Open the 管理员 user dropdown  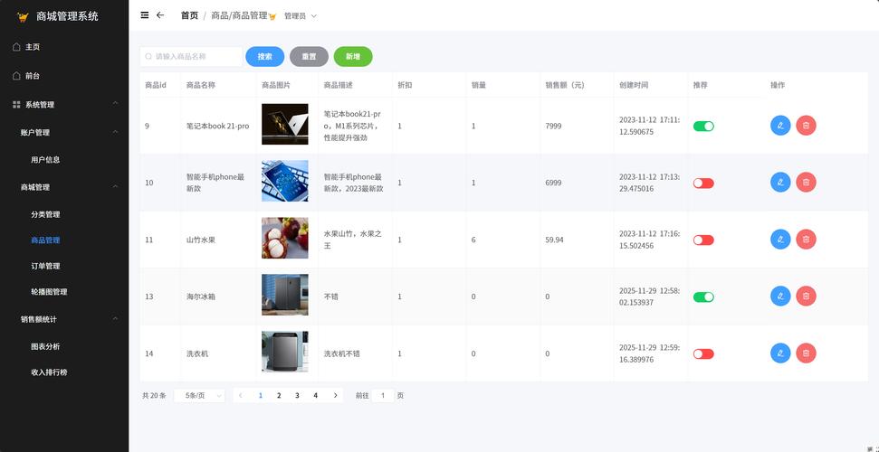pos(300,16)
